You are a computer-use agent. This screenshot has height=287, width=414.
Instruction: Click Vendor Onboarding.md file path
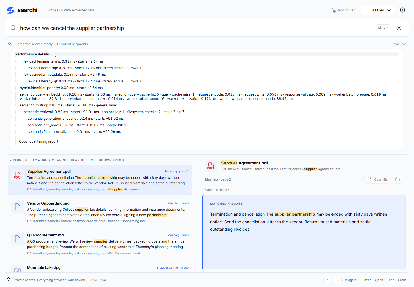pyautogui.click(x=86, y=221)
